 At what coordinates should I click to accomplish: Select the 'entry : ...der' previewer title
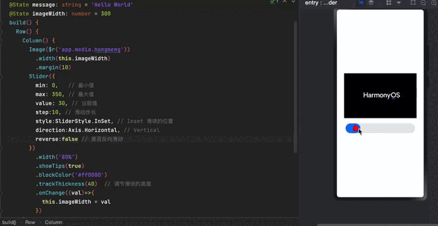321,3
